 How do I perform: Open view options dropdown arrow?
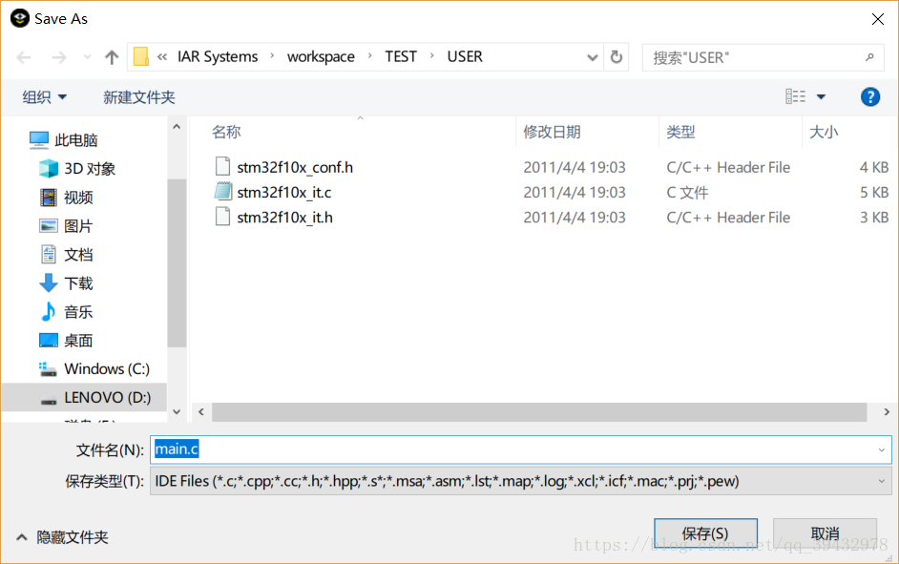(x=821, y=97)
